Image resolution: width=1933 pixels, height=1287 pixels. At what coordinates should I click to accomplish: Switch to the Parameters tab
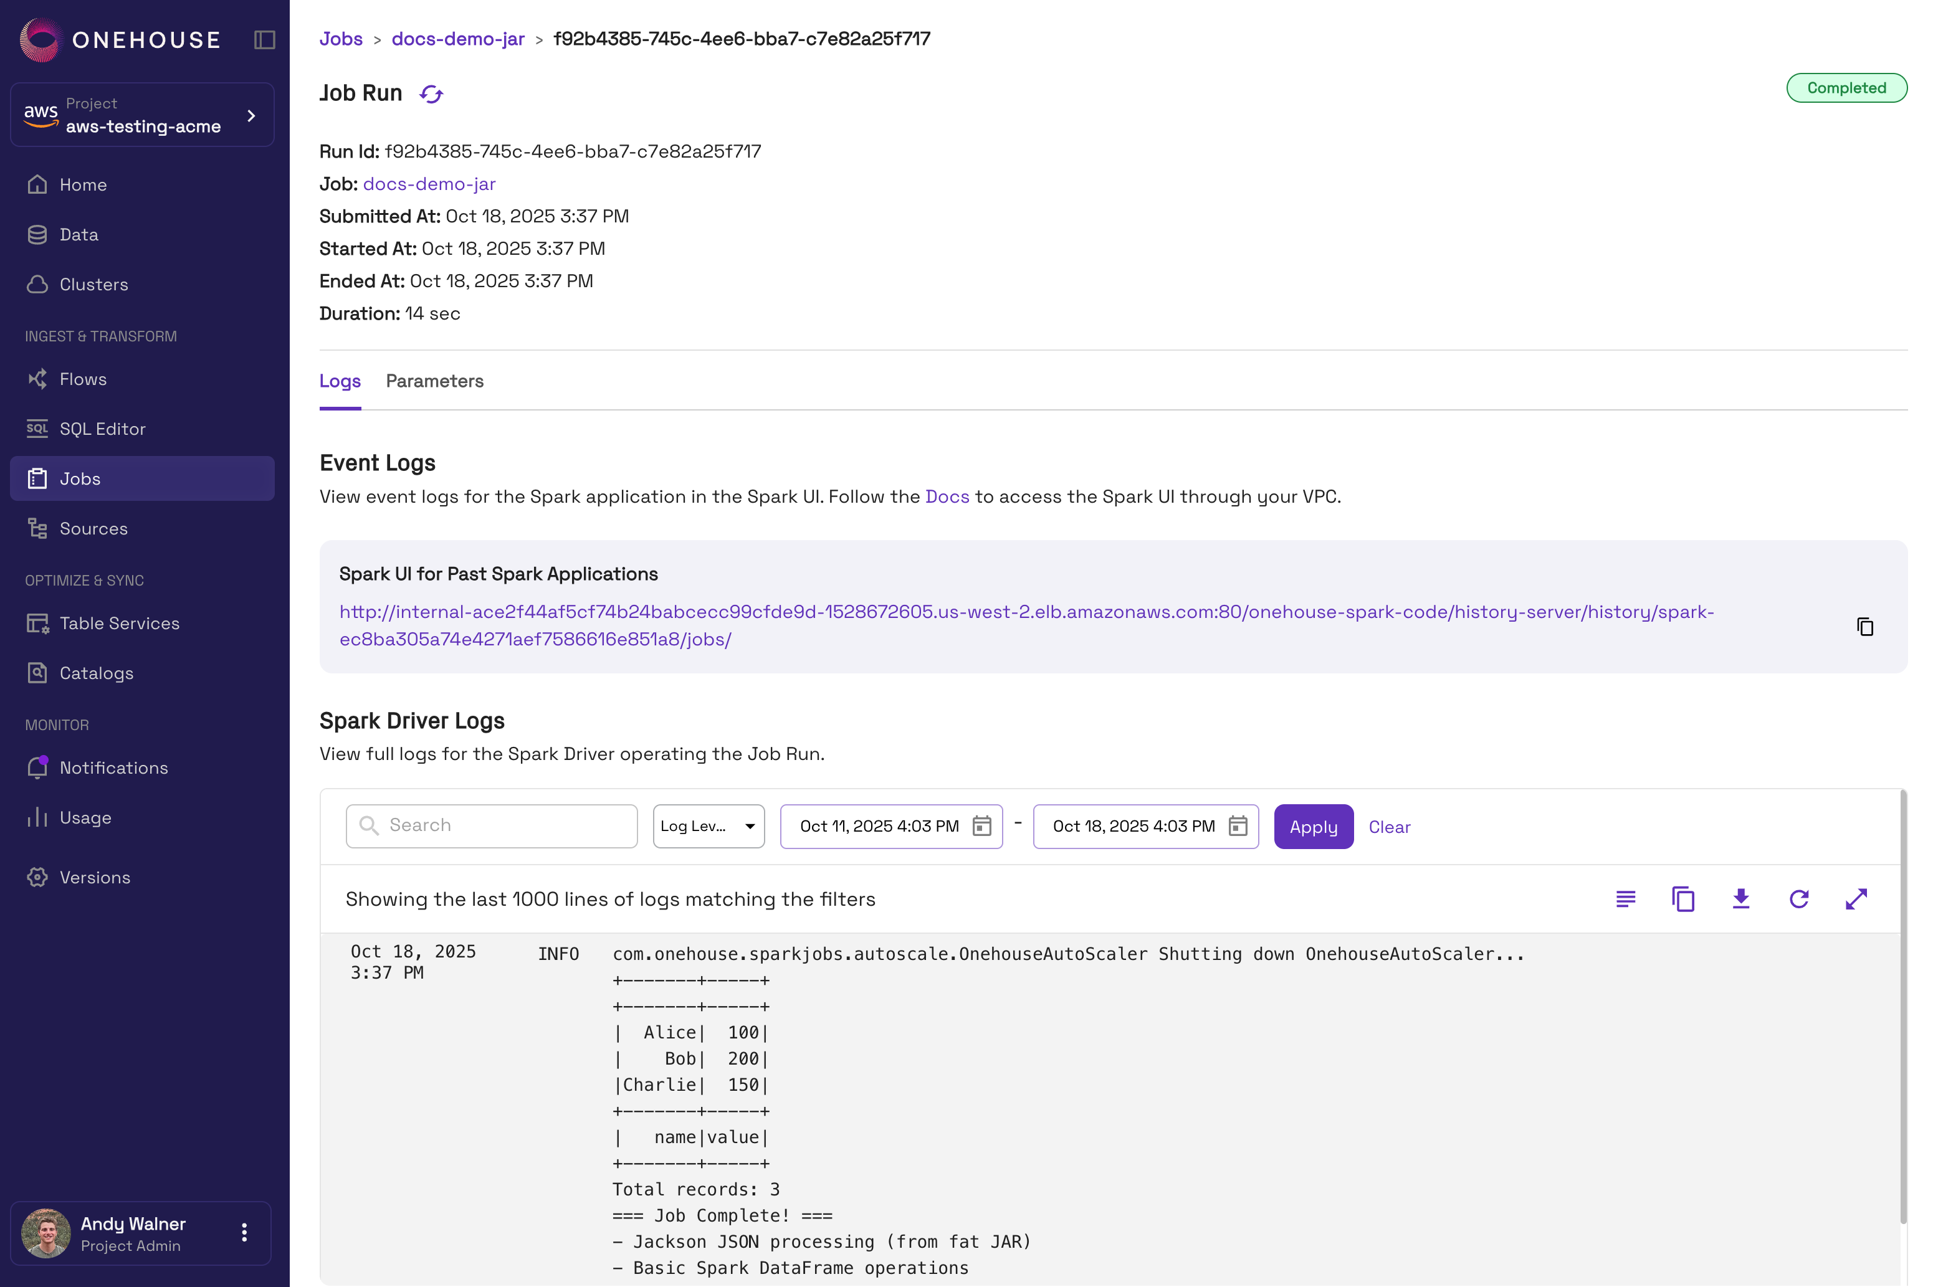[434, 381]
